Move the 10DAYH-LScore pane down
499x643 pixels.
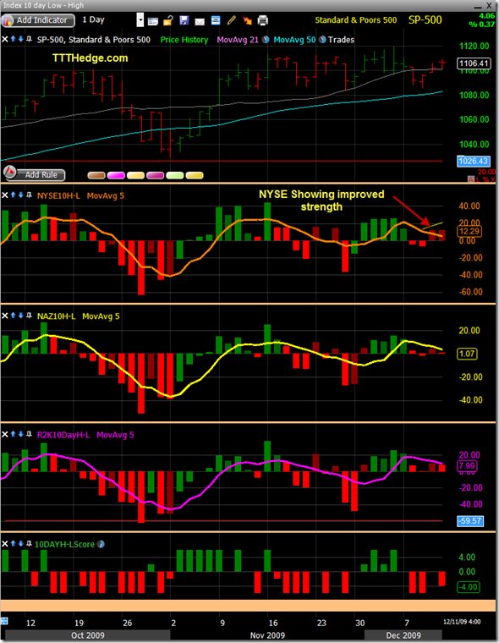tap(20, 543)
